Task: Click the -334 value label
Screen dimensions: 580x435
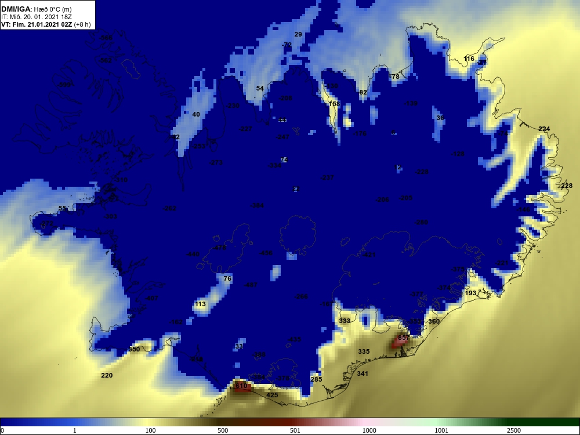Action: 274,165
